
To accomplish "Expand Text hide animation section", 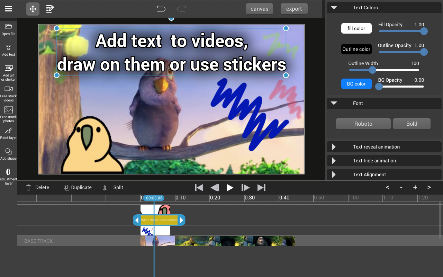I will coord(384,161).
